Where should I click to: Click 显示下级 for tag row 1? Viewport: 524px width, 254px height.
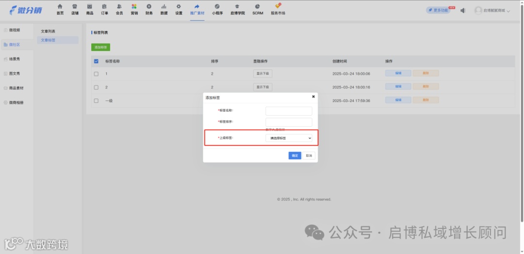point(262,74)
